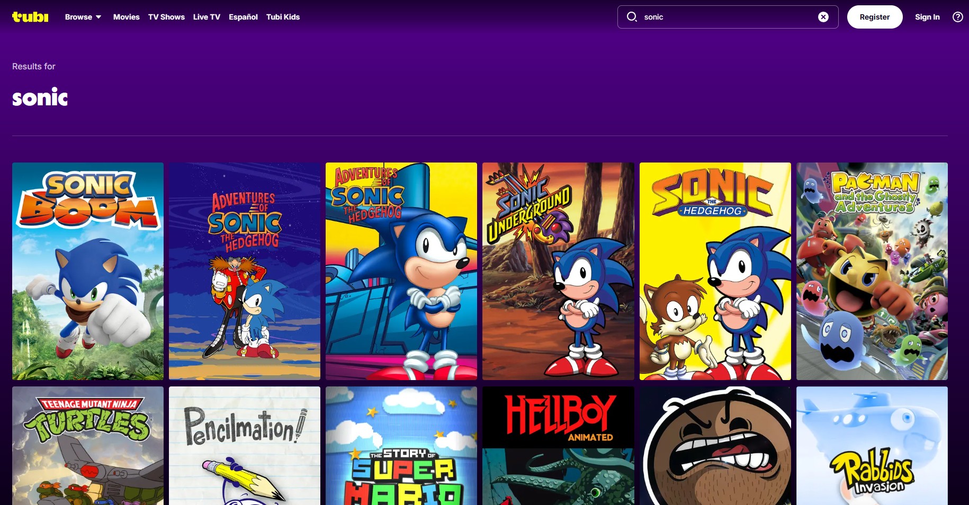The image size is (969, 505).
Task: Click the Tubi logo
Action: [x=30, y=17]
